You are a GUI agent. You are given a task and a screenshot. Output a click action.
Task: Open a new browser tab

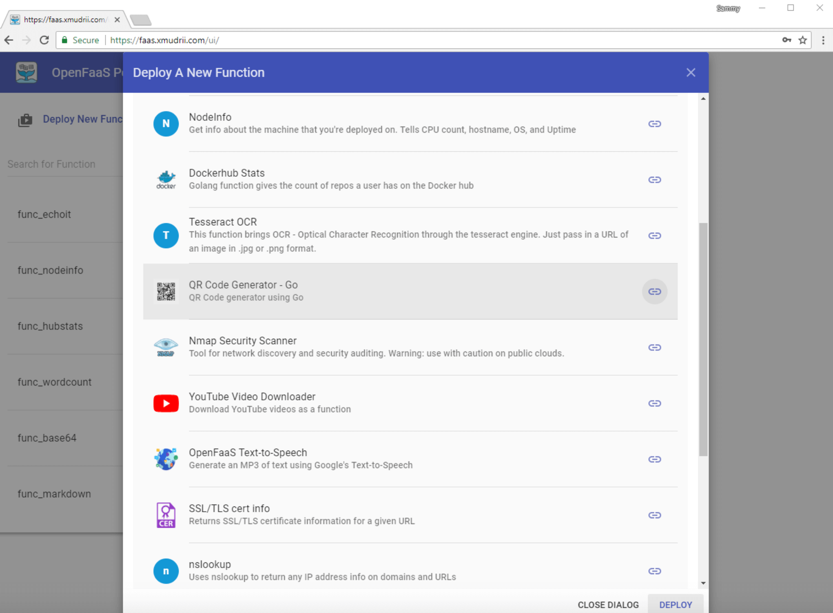pos(141,20)
